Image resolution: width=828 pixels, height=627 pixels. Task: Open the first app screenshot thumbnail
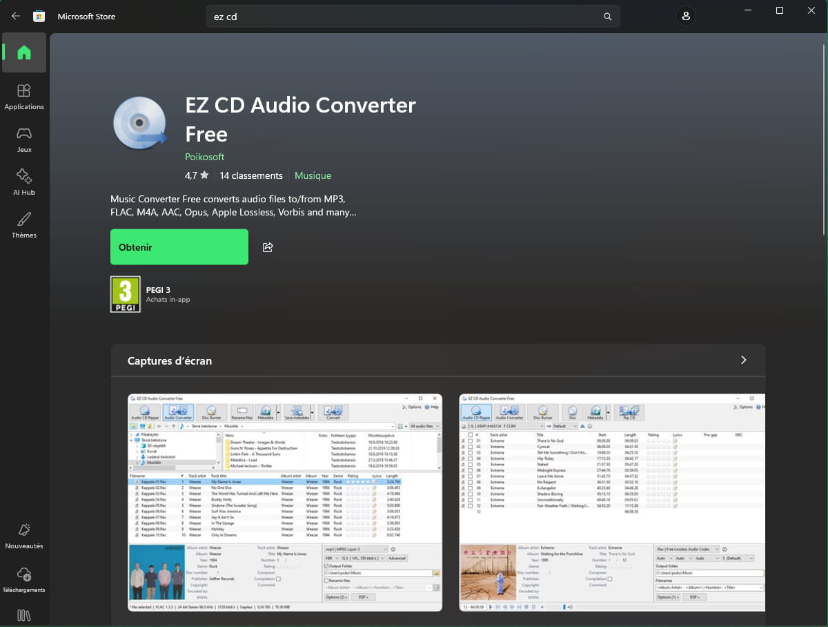pyautogui.click(x=285, y=502)
